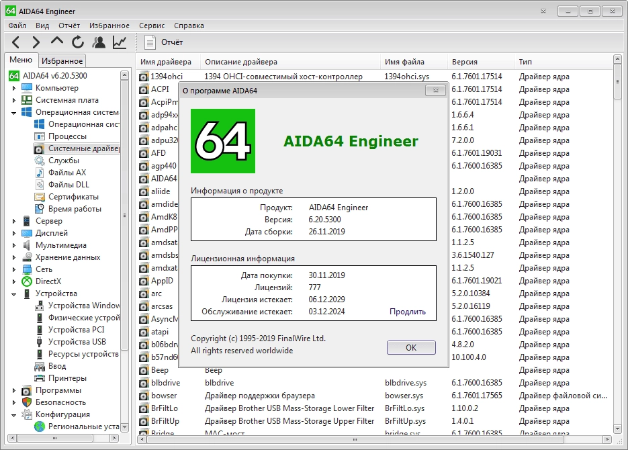Select the Драйвер поддержки браузера description cell
This screenshot has width=628, height=450.
point(259,396)
